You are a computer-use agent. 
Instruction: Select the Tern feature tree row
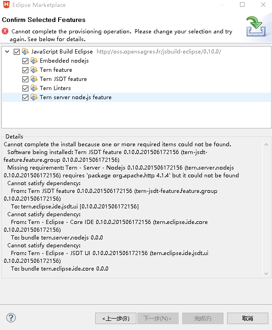pos(136,70)
